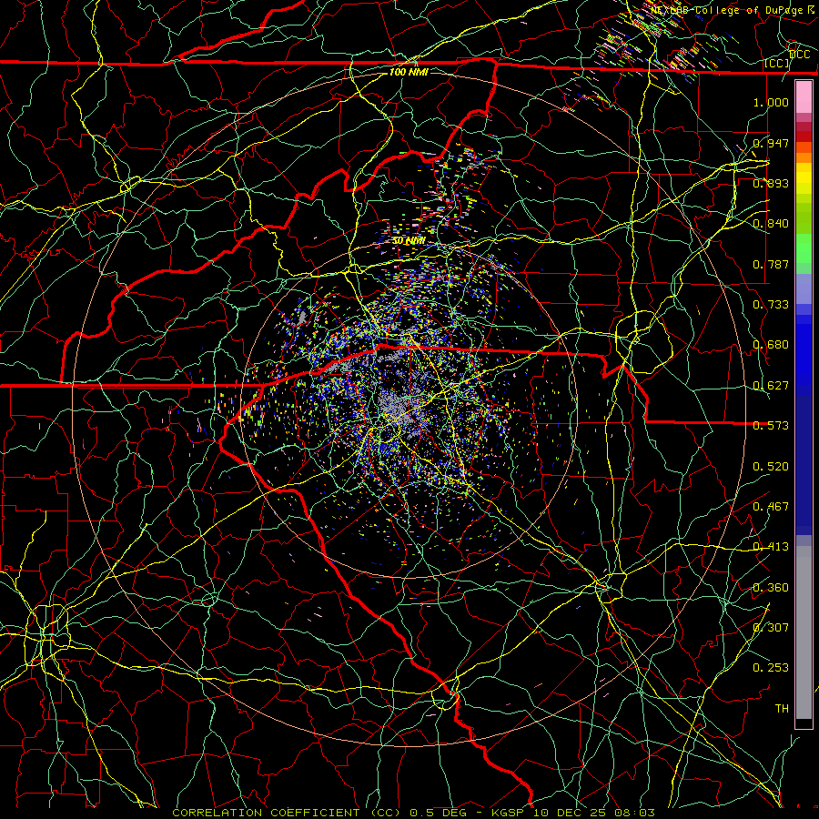Click the 100 NMI range ring label
The width and height of the screenshot is (819, 819).
(409, 72)
